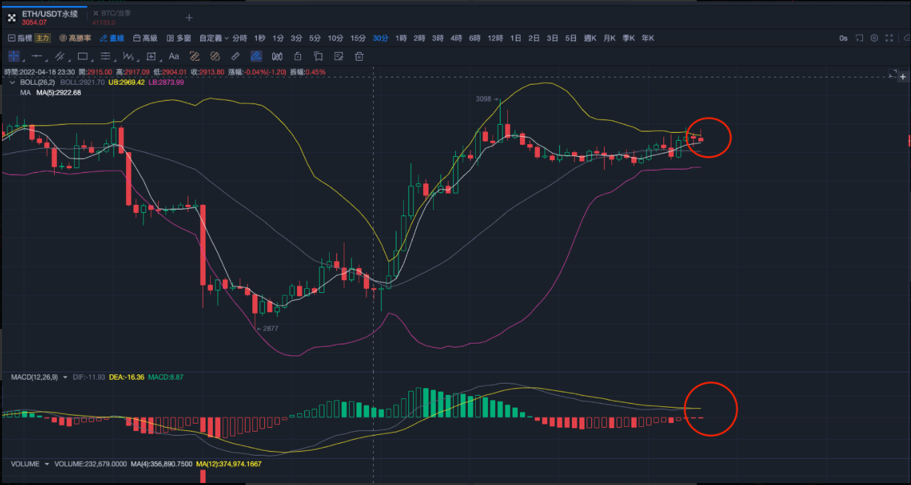The height and width of the screenshot is (485, 911).
Task: Select the 月K timeframe
Action: [x=609, y=38]
